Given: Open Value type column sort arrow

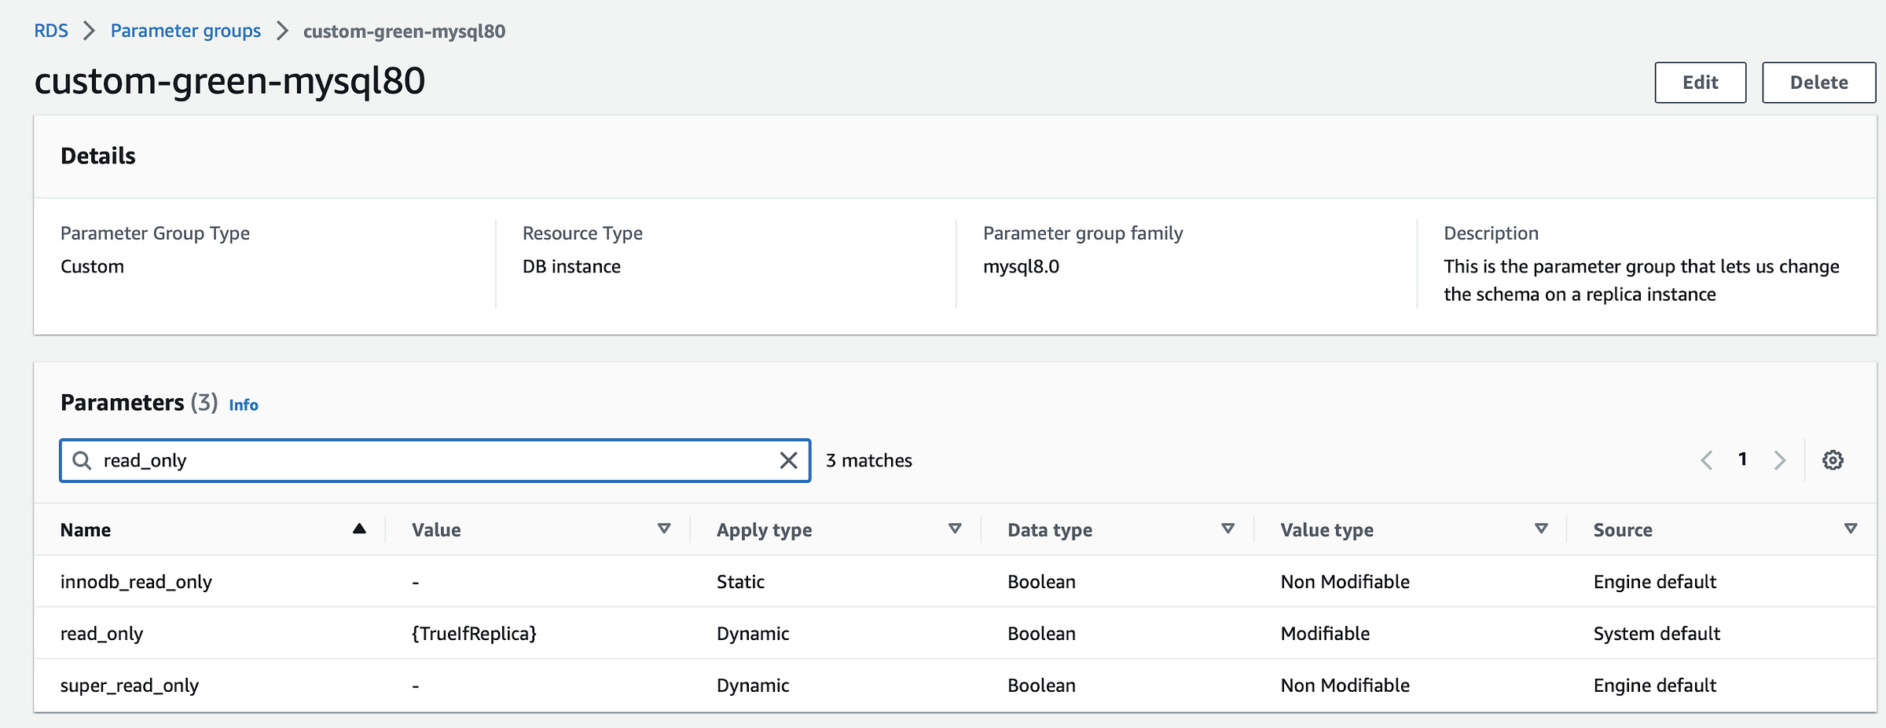Looking at the screenshot, I should click(1541, 529).
